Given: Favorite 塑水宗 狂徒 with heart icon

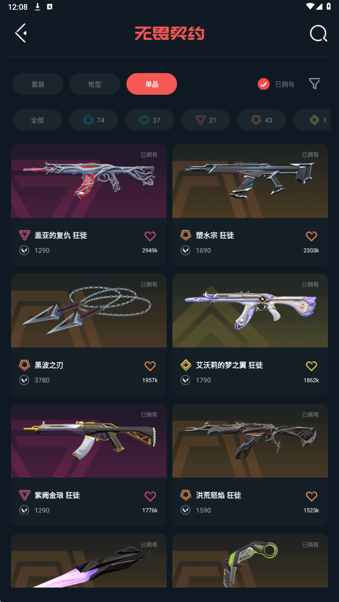Looking at the screenshot, I should (x=312, y=236).
